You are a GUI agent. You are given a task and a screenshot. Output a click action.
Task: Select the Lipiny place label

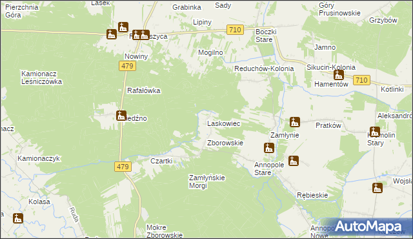coord(202,22)
